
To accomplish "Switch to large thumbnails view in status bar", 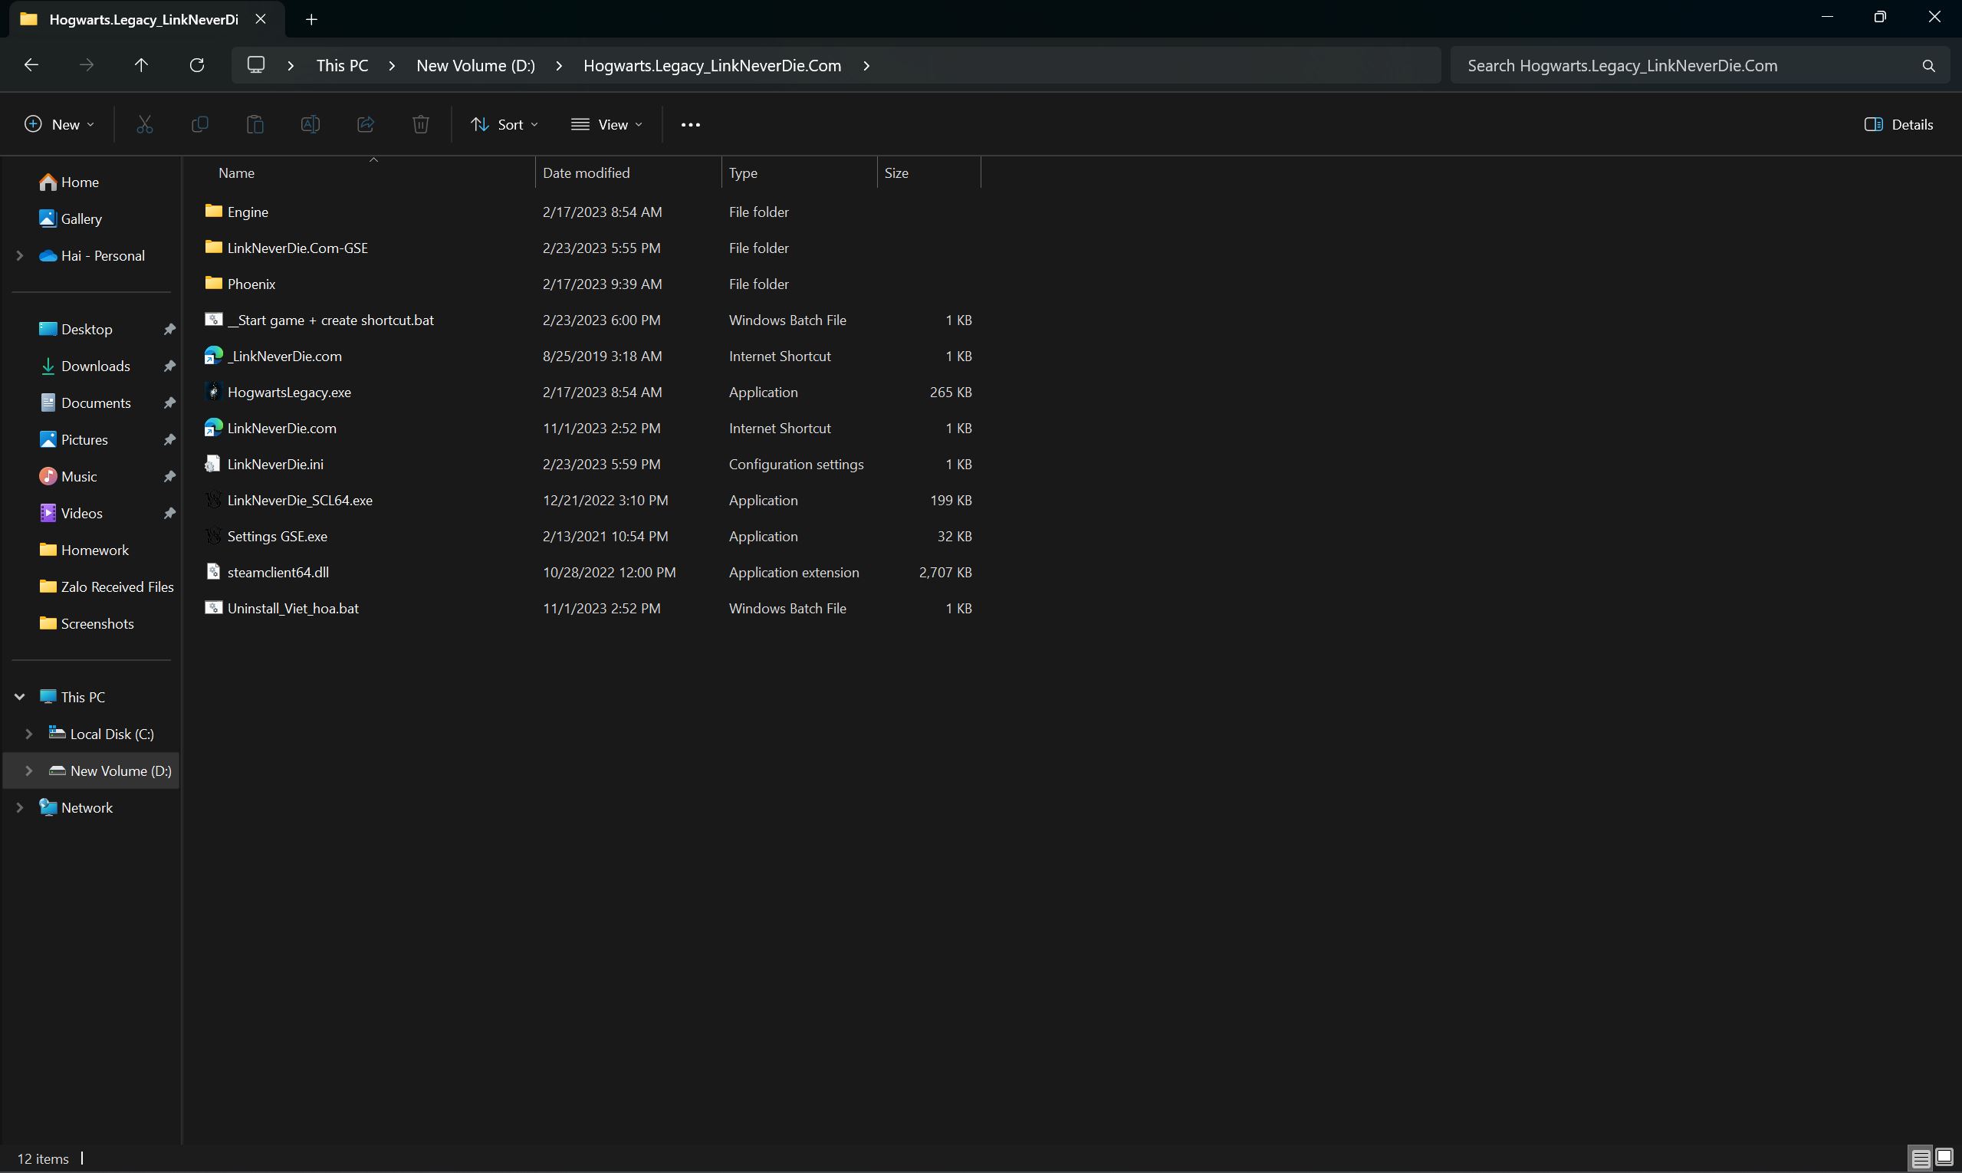I will (1944, 1158).
